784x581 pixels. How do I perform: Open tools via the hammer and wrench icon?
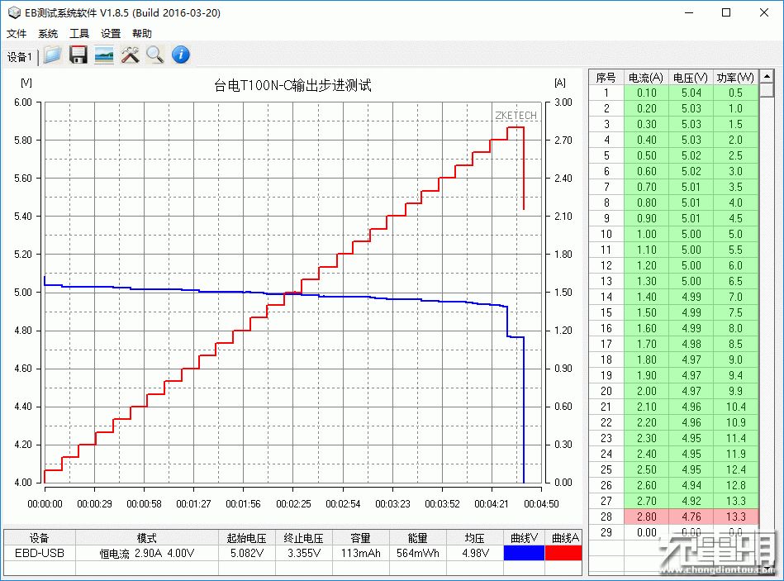point(130,55)
